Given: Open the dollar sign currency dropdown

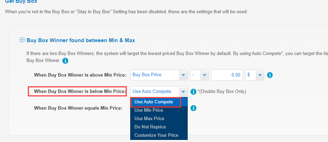Looking at the screenshot, I should (260, 75).
